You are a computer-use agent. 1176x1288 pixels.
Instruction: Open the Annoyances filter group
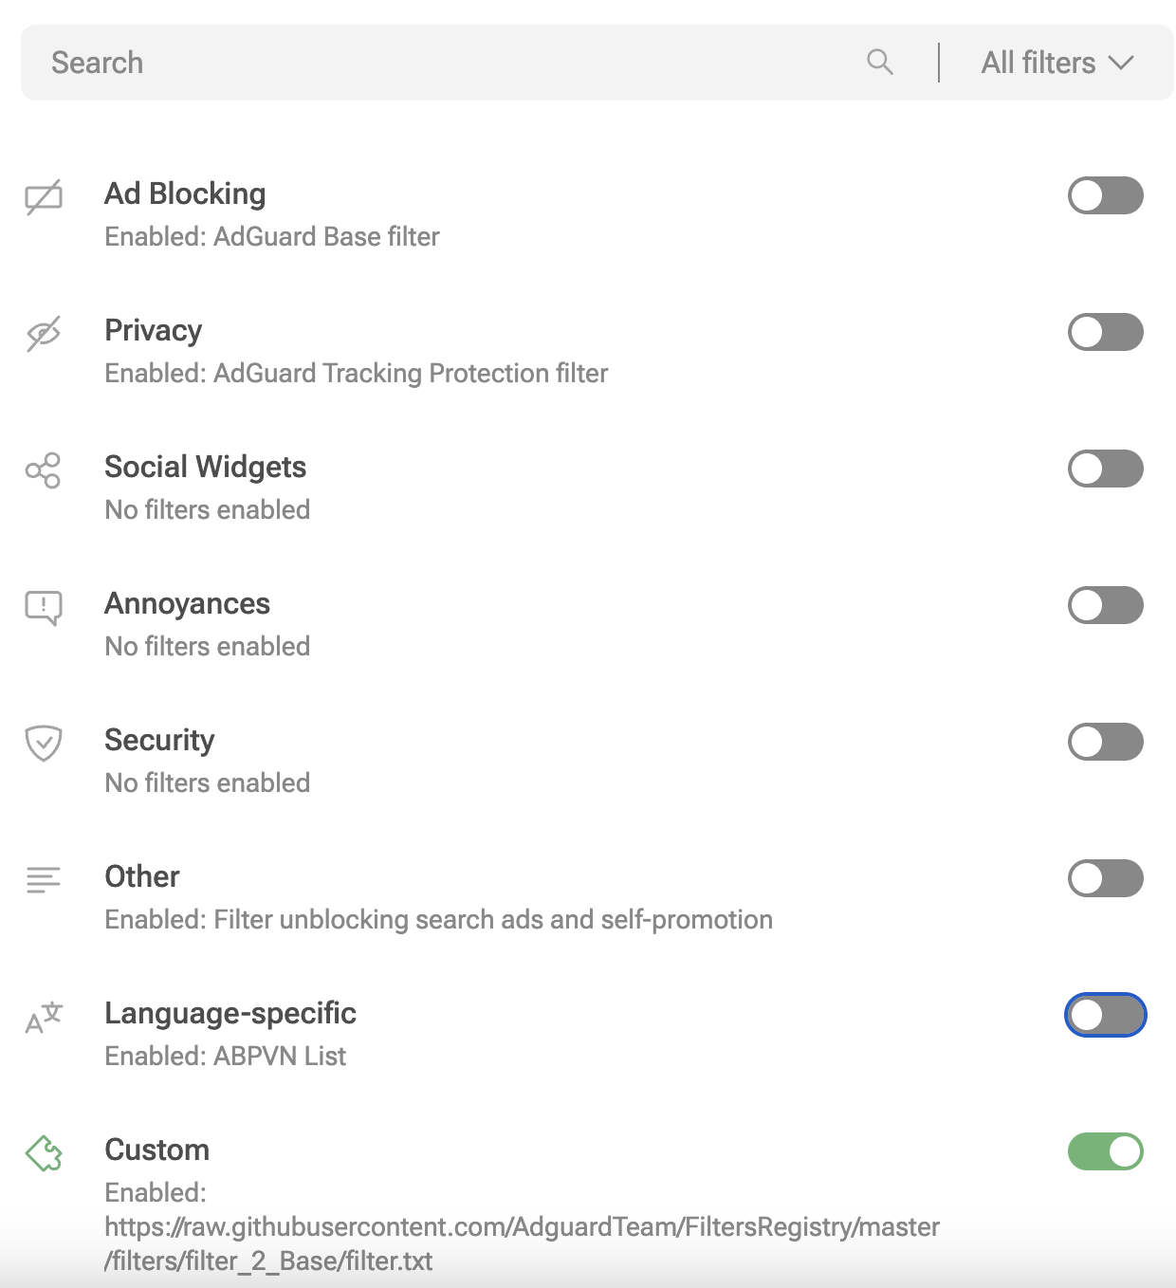point(188,604)
